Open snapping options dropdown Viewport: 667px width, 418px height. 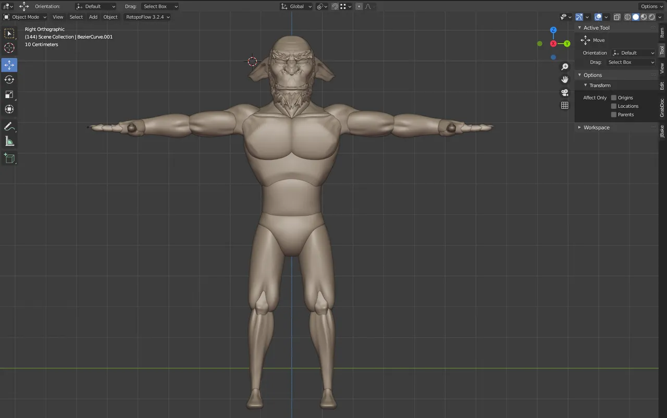point(346,6)
